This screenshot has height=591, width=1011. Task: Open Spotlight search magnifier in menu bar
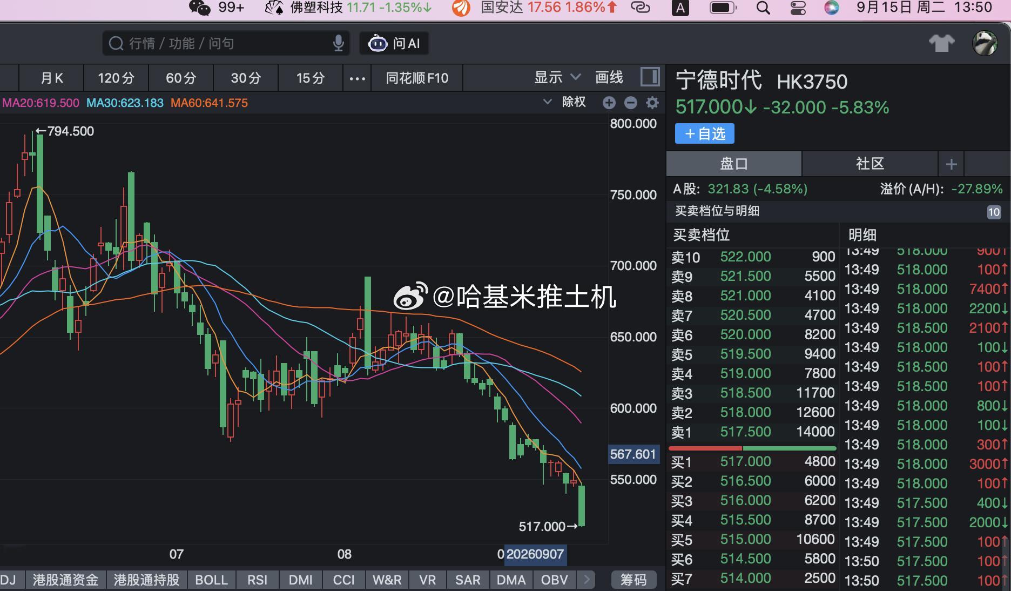pyautogui.click(x=763, y=8)
